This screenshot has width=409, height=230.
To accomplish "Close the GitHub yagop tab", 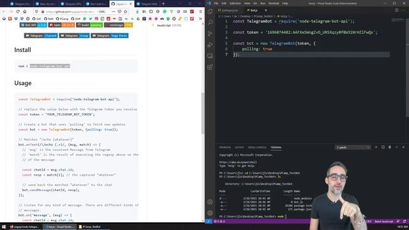I will coord(130,4).
